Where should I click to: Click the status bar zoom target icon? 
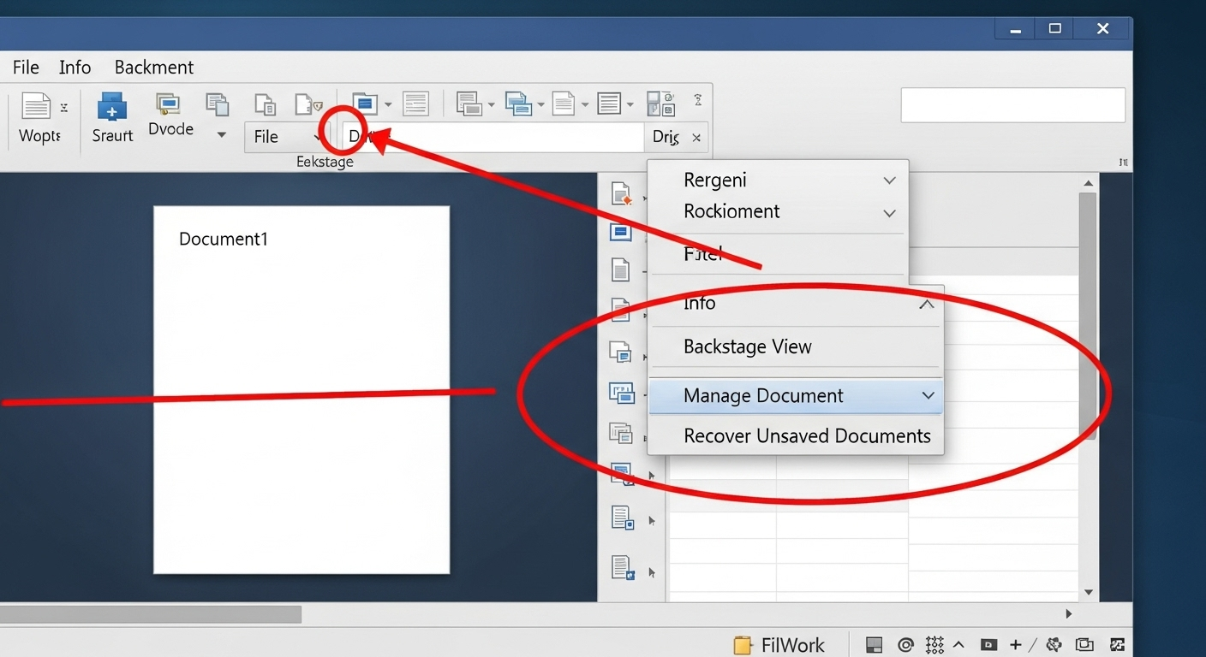point(904,645)
